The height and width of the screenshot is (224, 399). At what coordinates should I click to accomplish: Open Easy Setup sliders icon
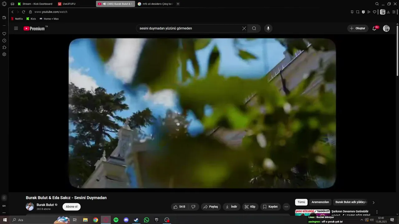[x=394, y=12]
